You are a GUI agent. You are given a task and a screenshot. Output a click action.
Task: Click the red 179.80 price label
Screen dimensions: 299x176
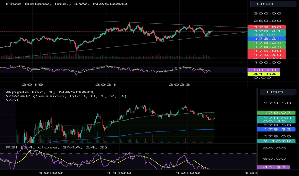[267, 27]
